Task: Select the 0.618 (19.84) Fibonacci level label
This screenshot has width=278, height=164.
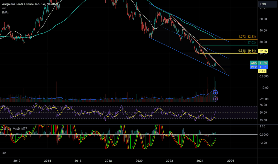Action: point(247,51)
